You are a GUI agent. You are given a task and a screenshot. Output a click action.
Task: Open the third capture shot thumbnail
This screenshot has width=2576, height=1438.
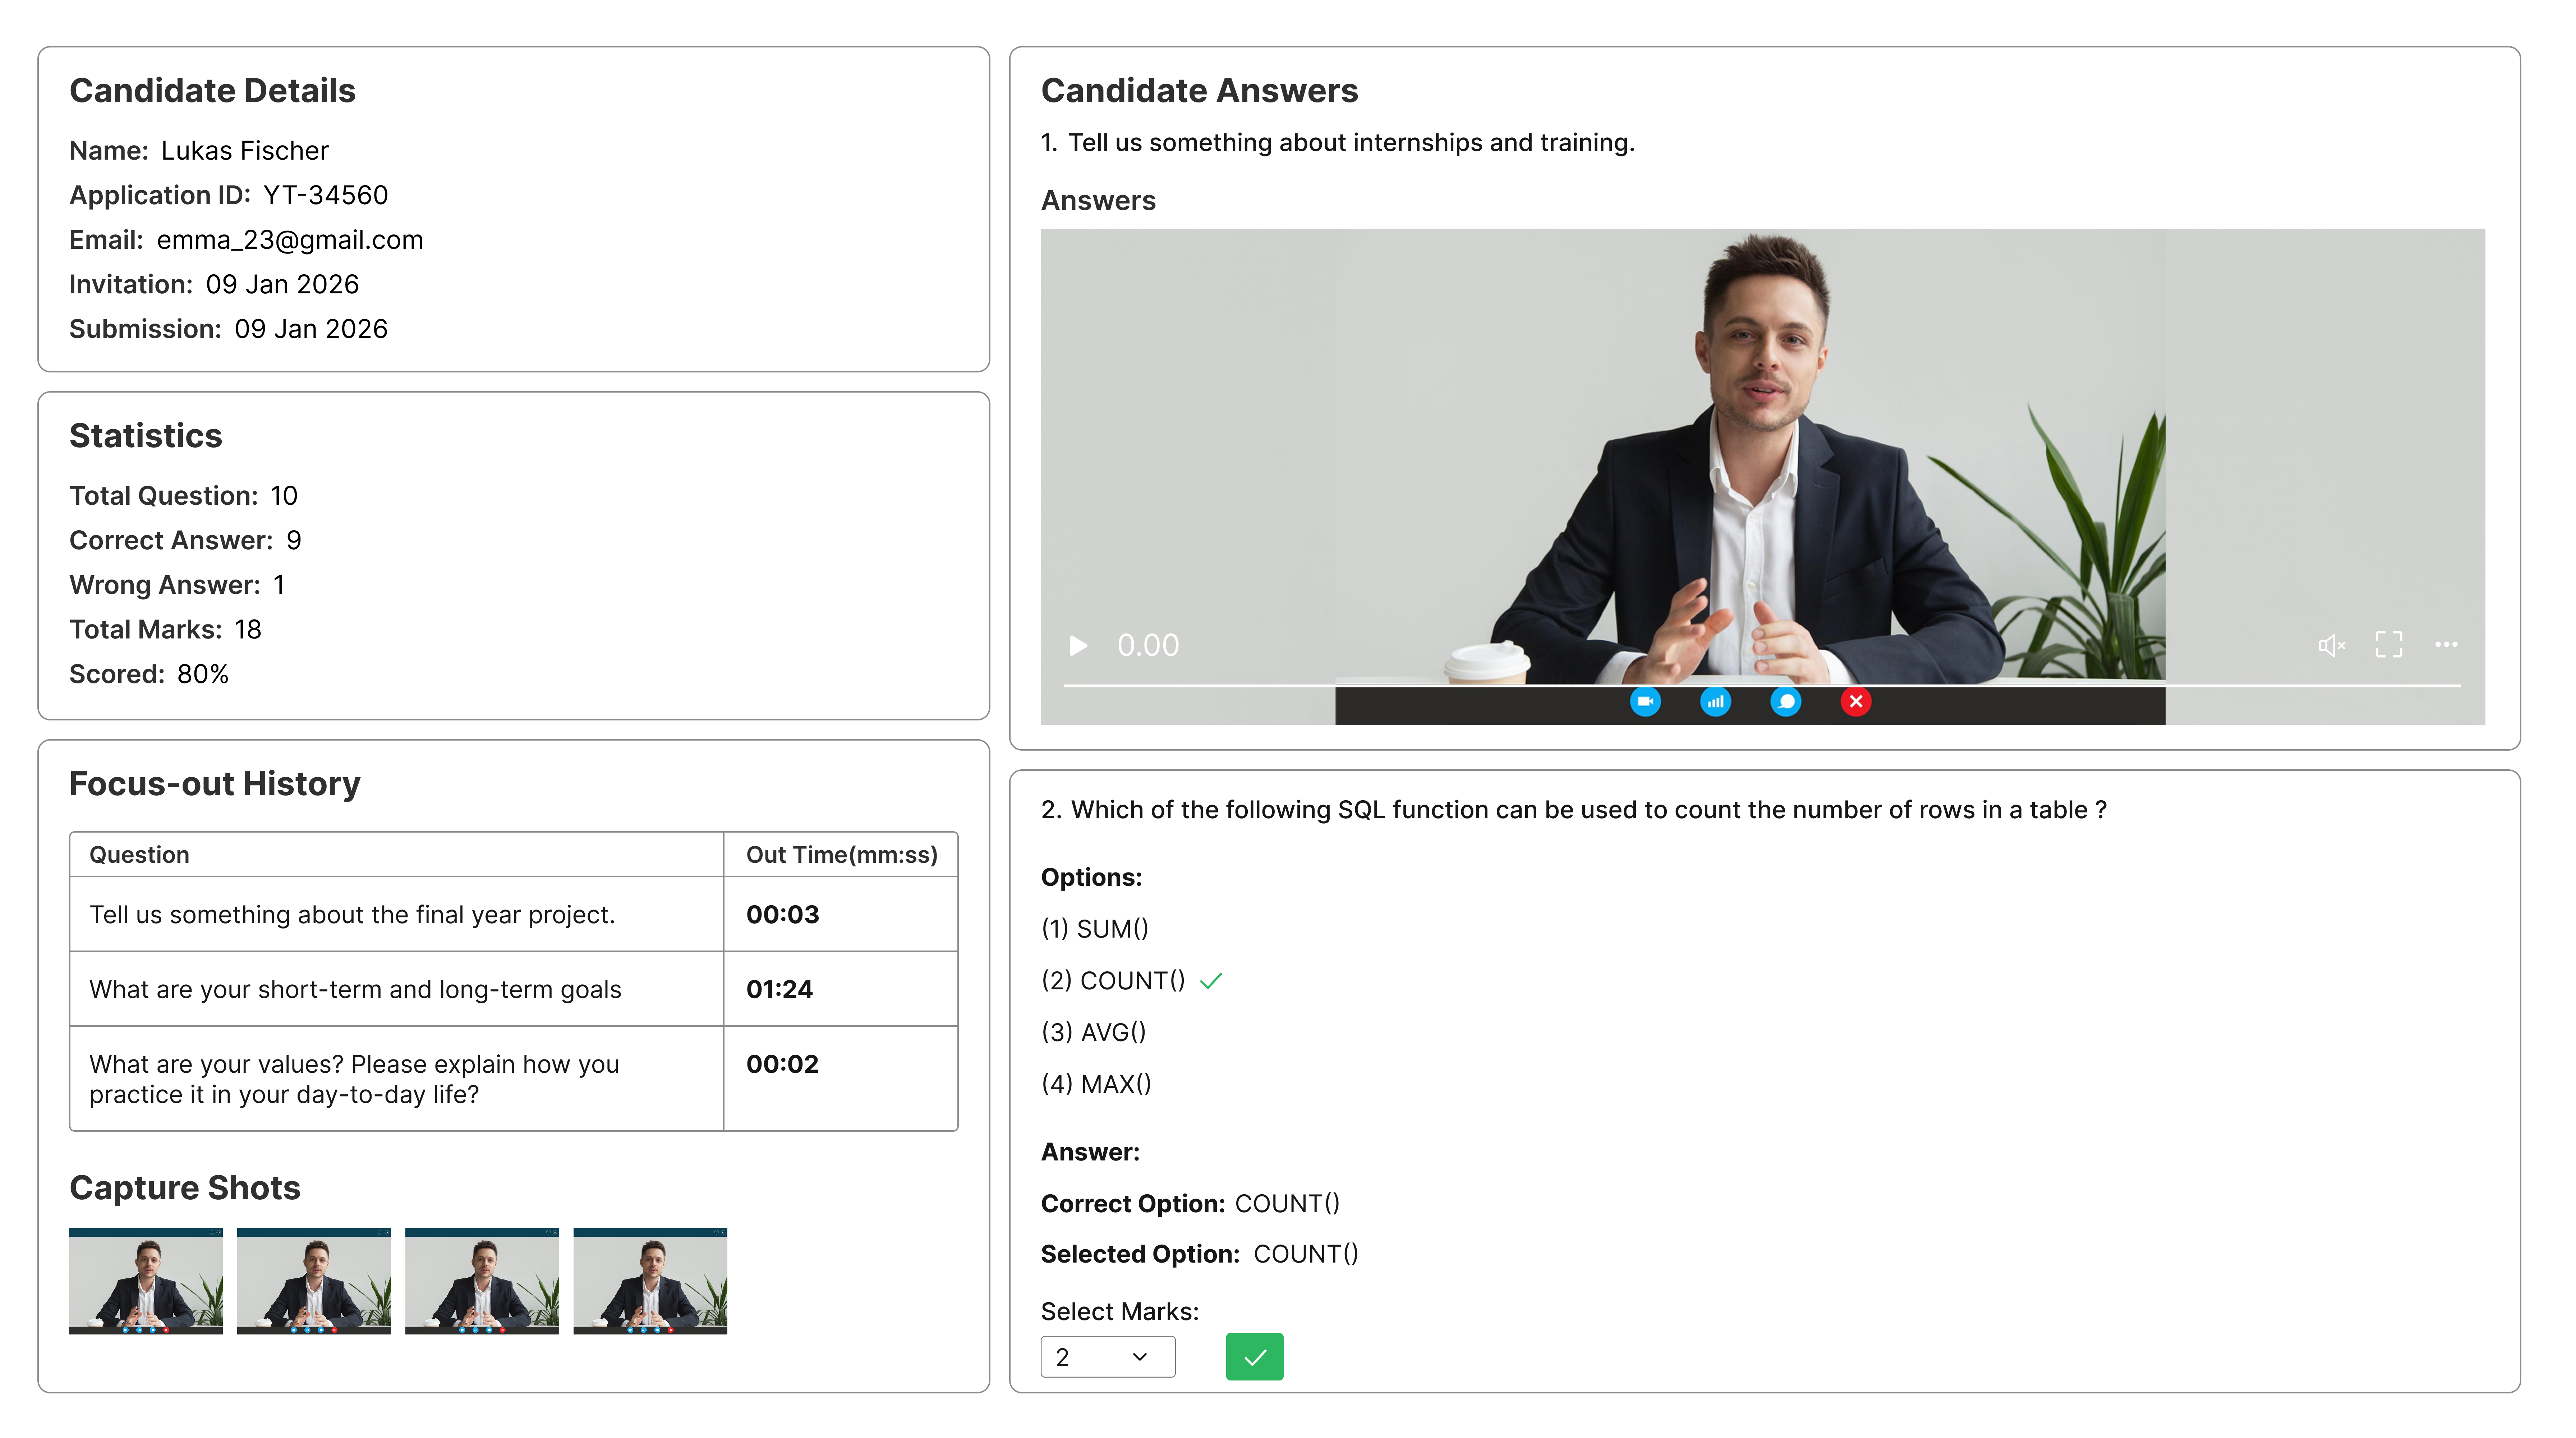click(x=482, y=1281)
